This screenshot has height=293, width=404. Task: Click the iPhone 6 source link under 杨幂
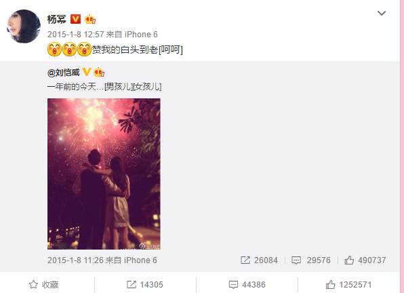click(141, 35)
